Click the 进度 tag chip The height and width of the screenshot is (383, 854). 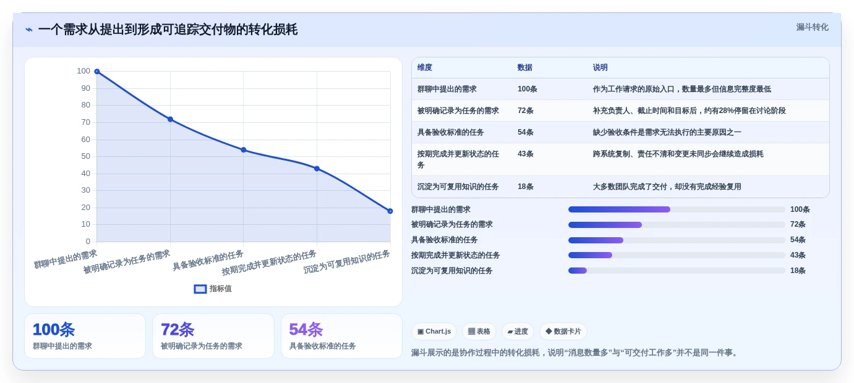518,331
